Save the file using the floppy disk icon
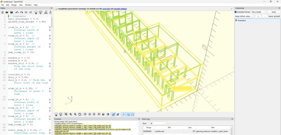The width and height of the screenshot is (281, 135). coord(12,12)
